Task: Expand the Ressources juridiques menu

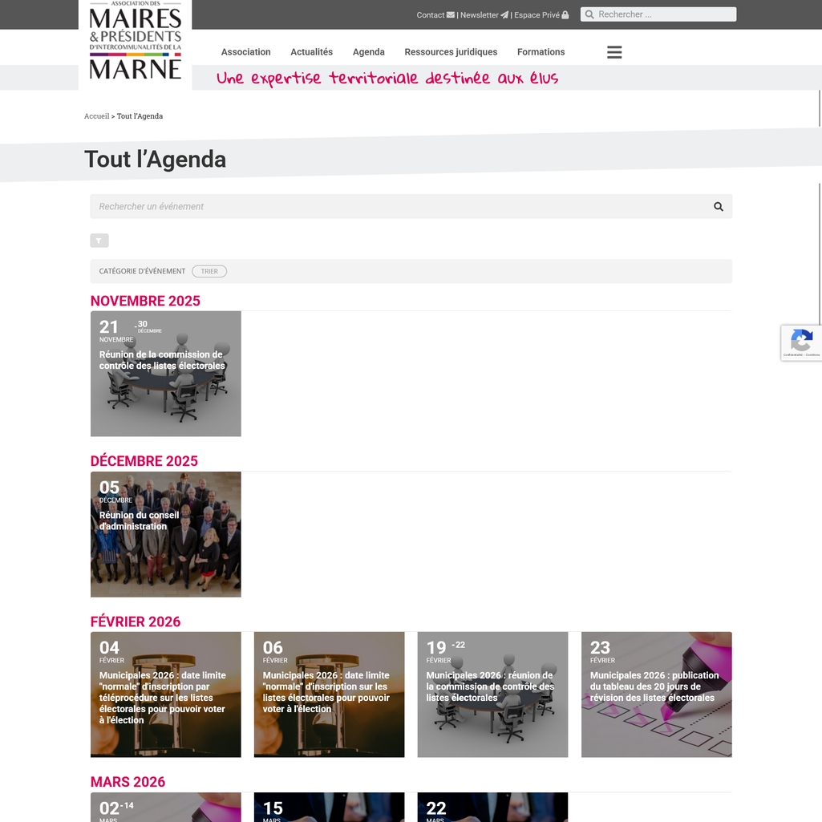Action: point(451,52)
